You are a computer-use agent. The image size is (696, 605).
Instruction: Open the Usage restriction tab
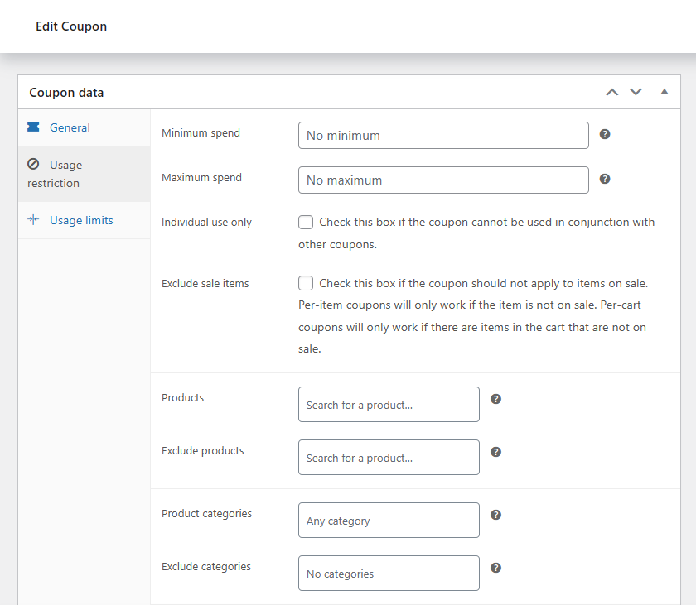point(84,174)
